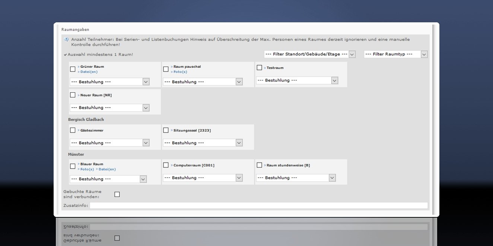The height and width of the screenshot is (246, 493).
Task: Expand Bestuhlung dropdown for Blauer Raum
Action: tap(108, 179)
